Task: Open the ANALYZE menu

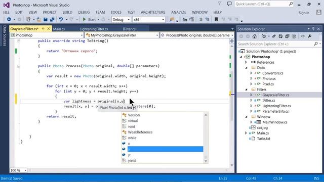Action: point(179,12)
